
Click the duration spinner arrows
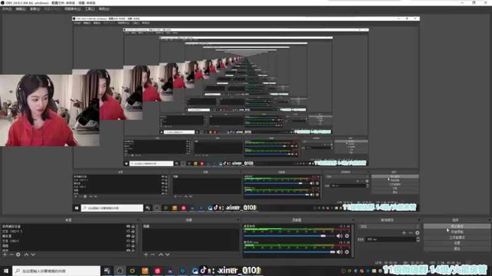pyautogui.click(x=418, y=239)
